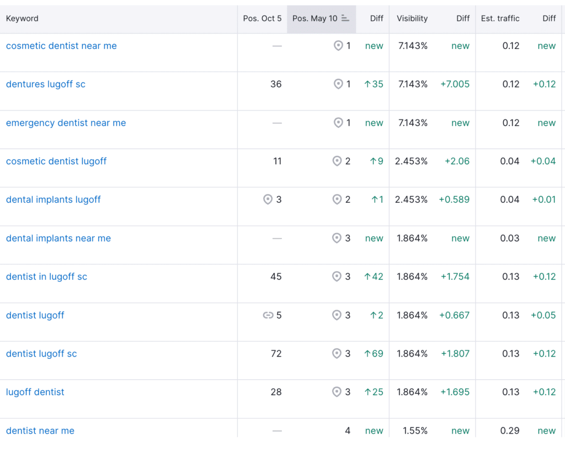Click Oct 5 local pack icon for dental implants lugoff
Screen dimensions: 565x459
pos(268,199)
